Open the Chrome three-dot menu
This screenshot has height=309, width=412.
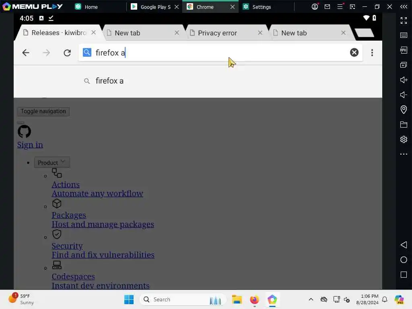[372, 53]
